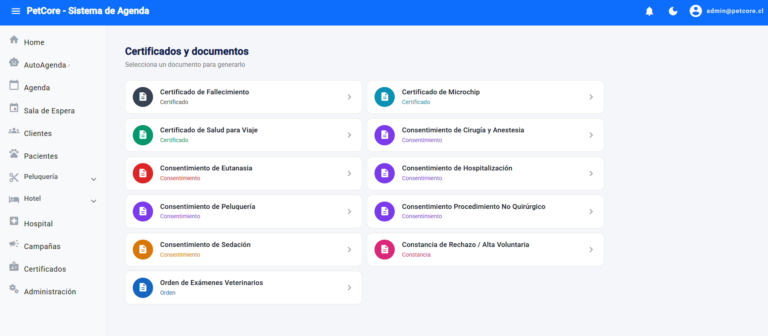Viewport: 768px width, 336px height.
Task: Click the Certificados badge icon
Action: click(x=14, y=266)
